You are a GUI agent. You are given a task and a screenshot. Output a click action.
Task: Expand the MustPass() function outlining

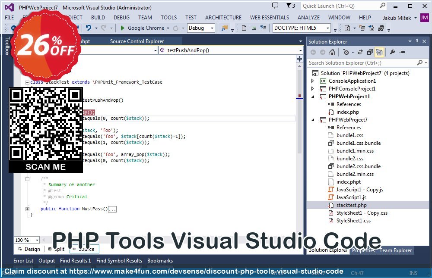click(27, 209)
